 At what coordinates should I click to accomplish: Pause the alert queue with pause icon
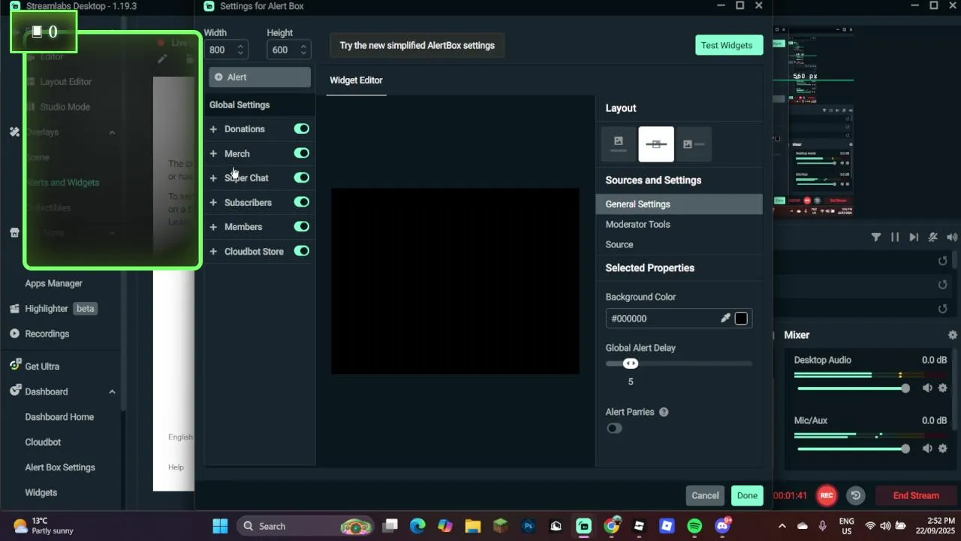click(895, 237)
